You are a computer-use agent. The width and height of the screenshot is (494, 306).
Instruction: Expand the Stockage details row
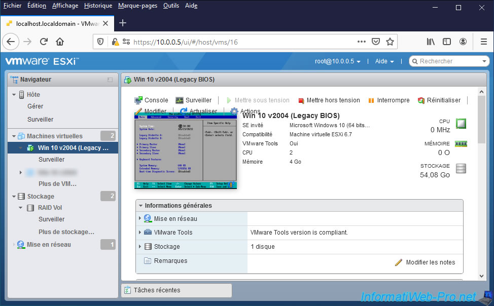pyautogui.click(x=140, y=247)
